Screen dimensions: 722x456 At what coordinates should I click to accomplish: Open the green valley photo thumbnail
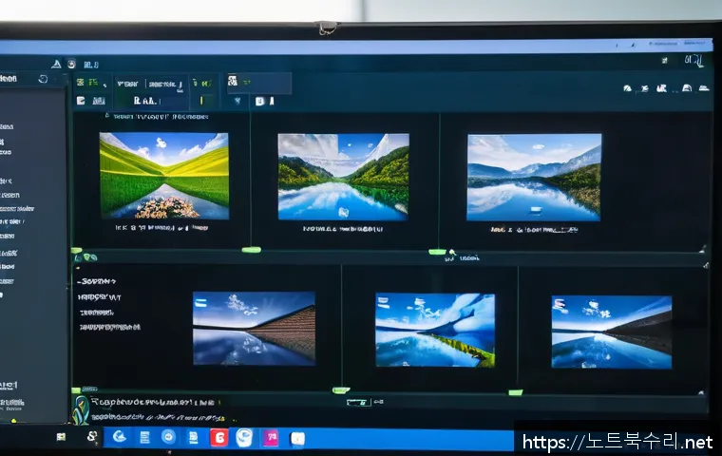(x=163, y=176)
